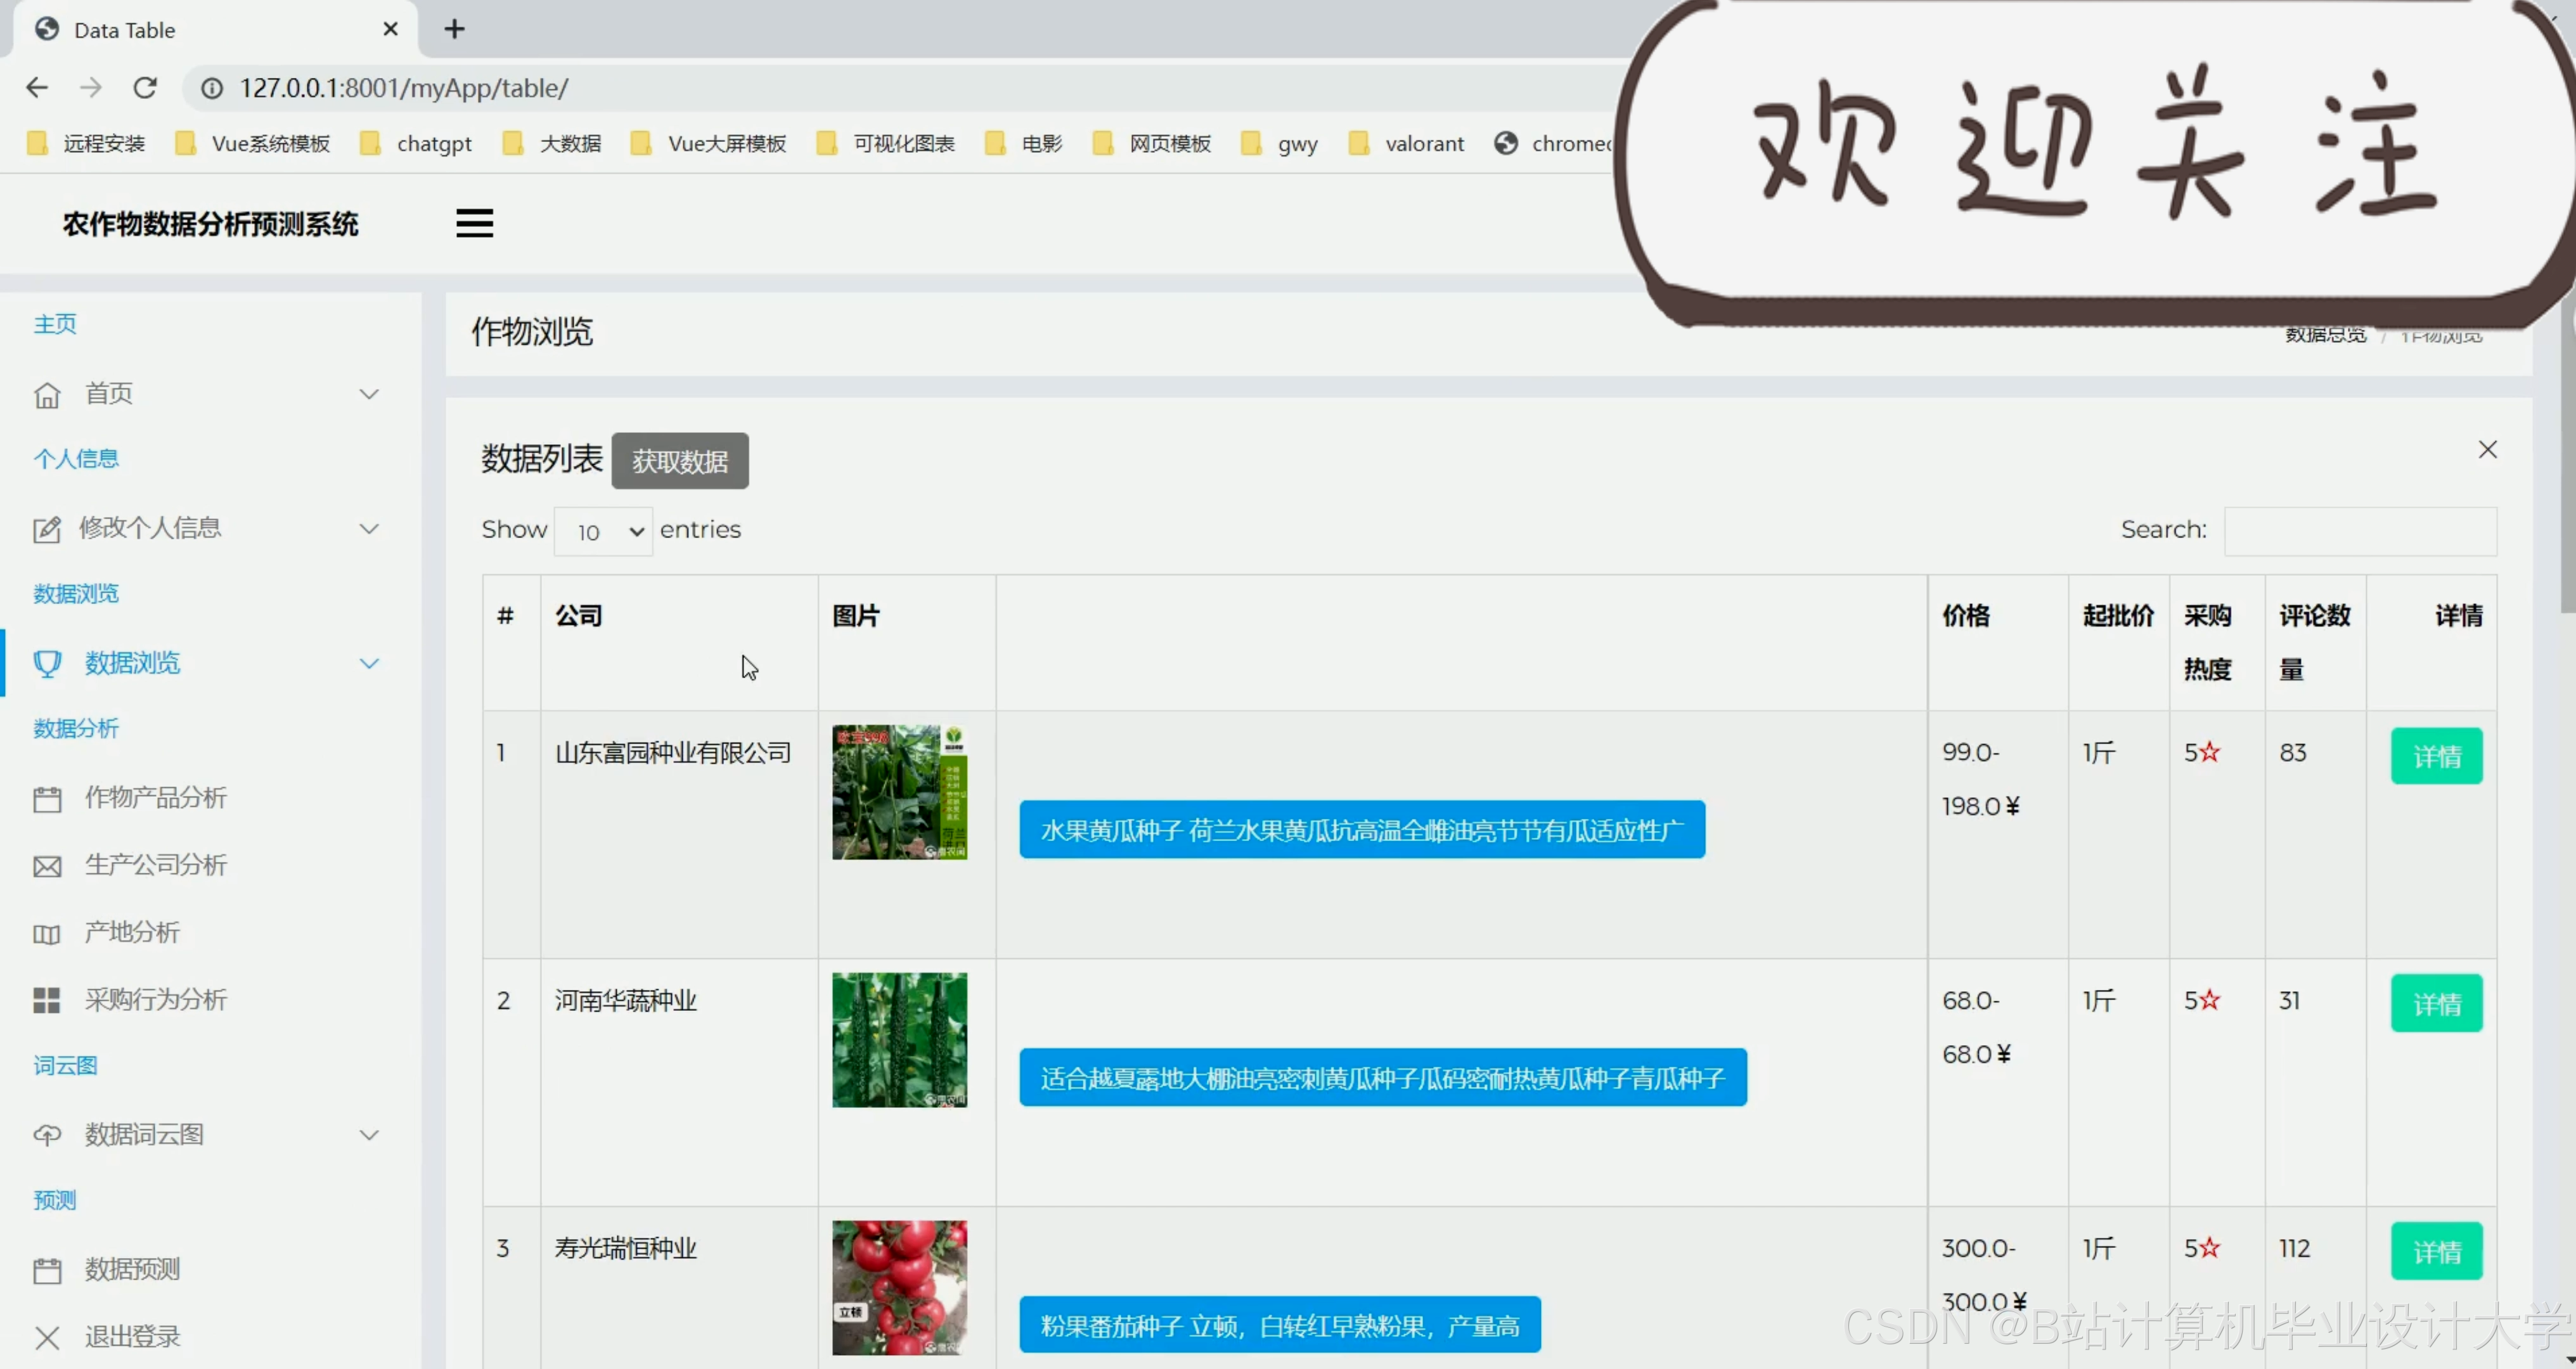The width and height of the screenshot is (2576, 1369).
Task: Click the 数据浏览 shield icon
Action: click(x=47, y=663)
